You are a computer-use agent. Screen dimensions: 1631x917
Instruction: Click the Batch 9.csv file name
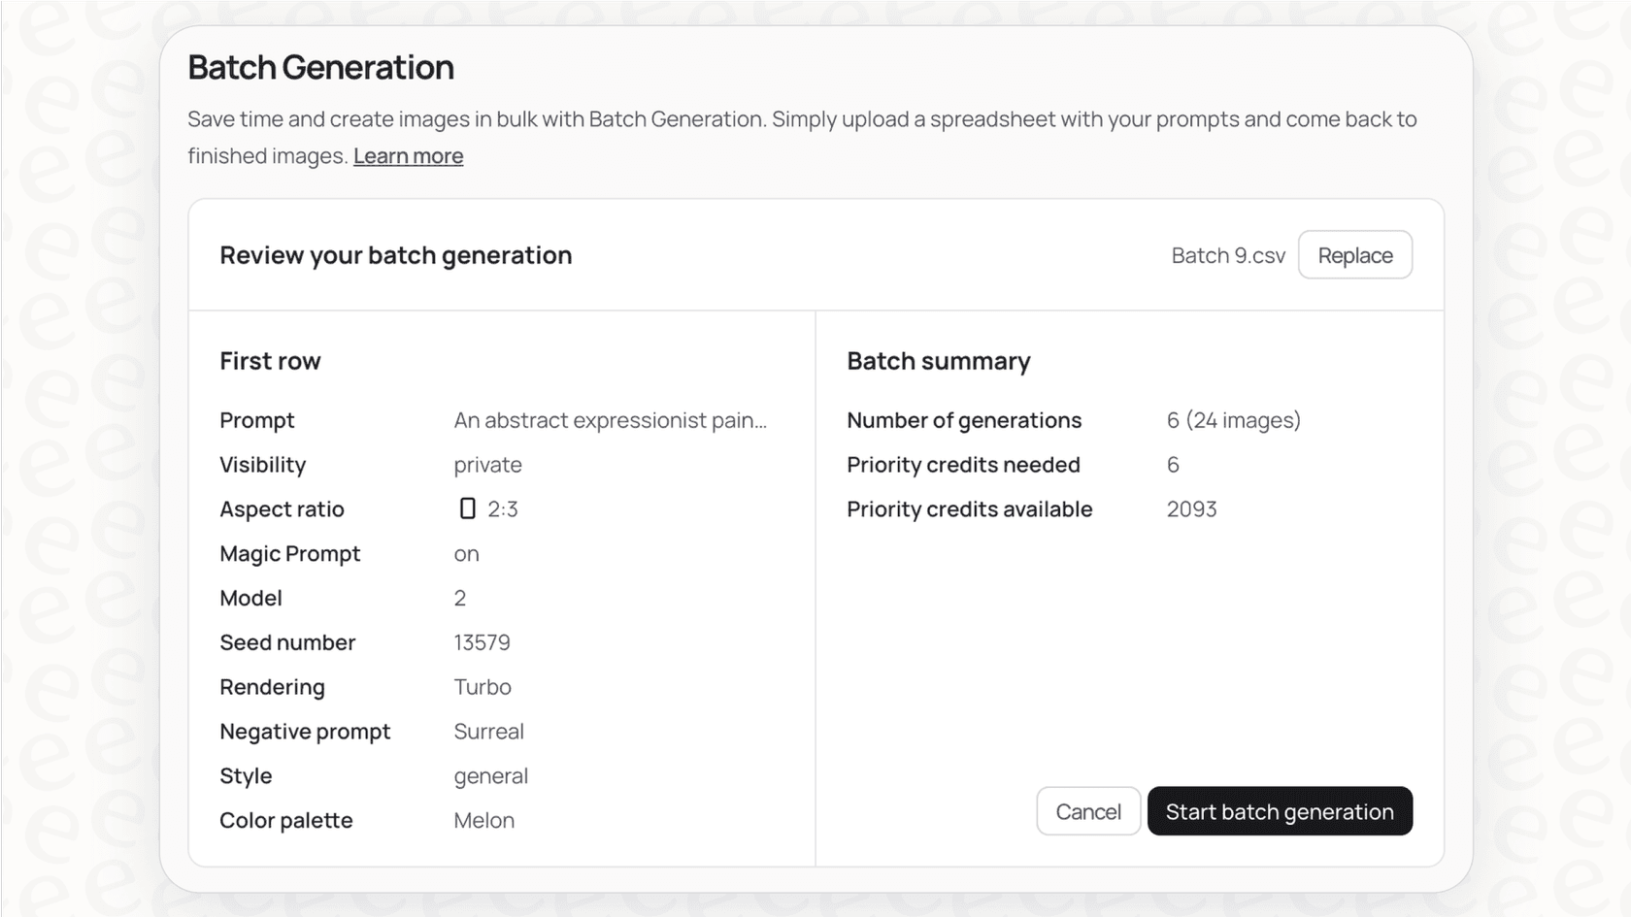pos(1227,254)
